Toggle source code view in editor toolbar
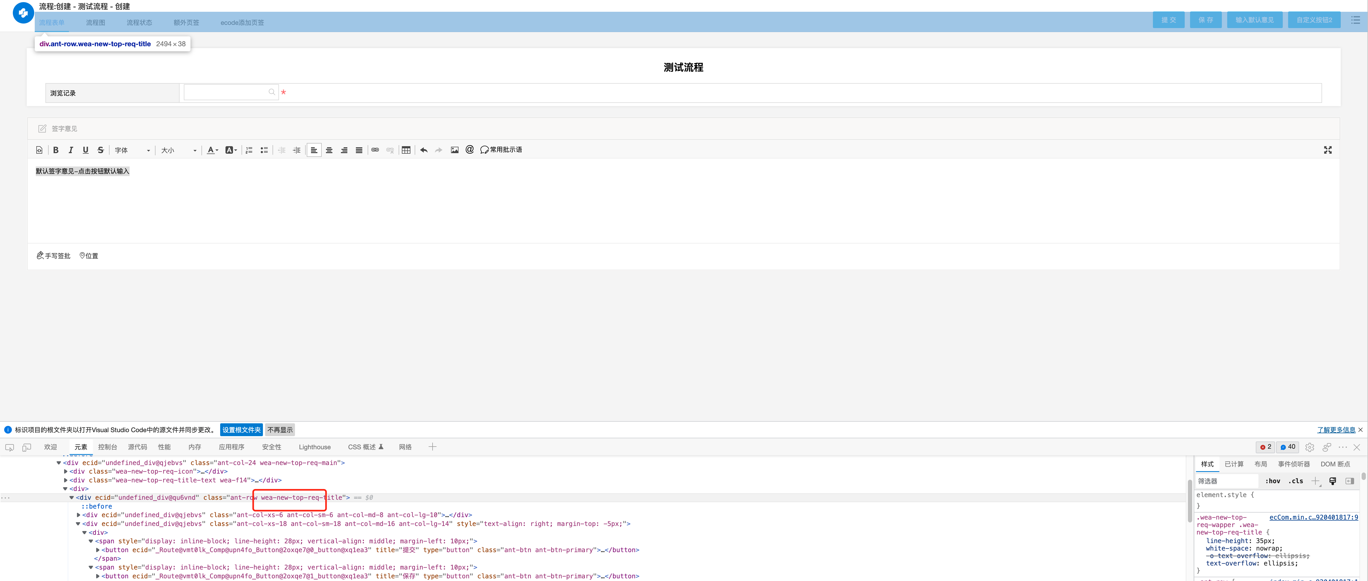The image size is (1368, 581). click(39, 150)
